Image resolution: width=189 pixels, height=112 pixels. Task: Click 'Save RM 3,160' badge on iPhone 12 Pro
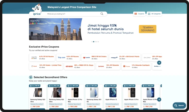[x=129, y=86]
